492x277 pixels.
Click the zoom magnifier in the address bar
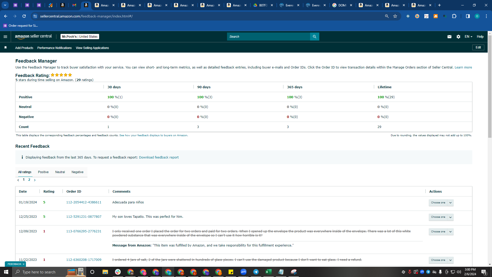(x=387, y=16)
